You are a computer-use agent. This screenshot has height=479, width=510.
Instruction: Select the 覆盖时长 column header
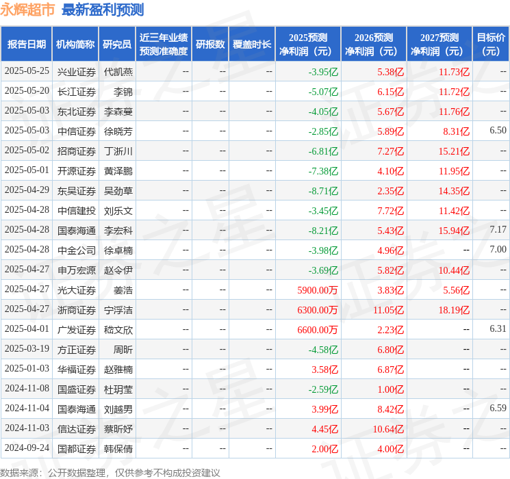(251, 44)
